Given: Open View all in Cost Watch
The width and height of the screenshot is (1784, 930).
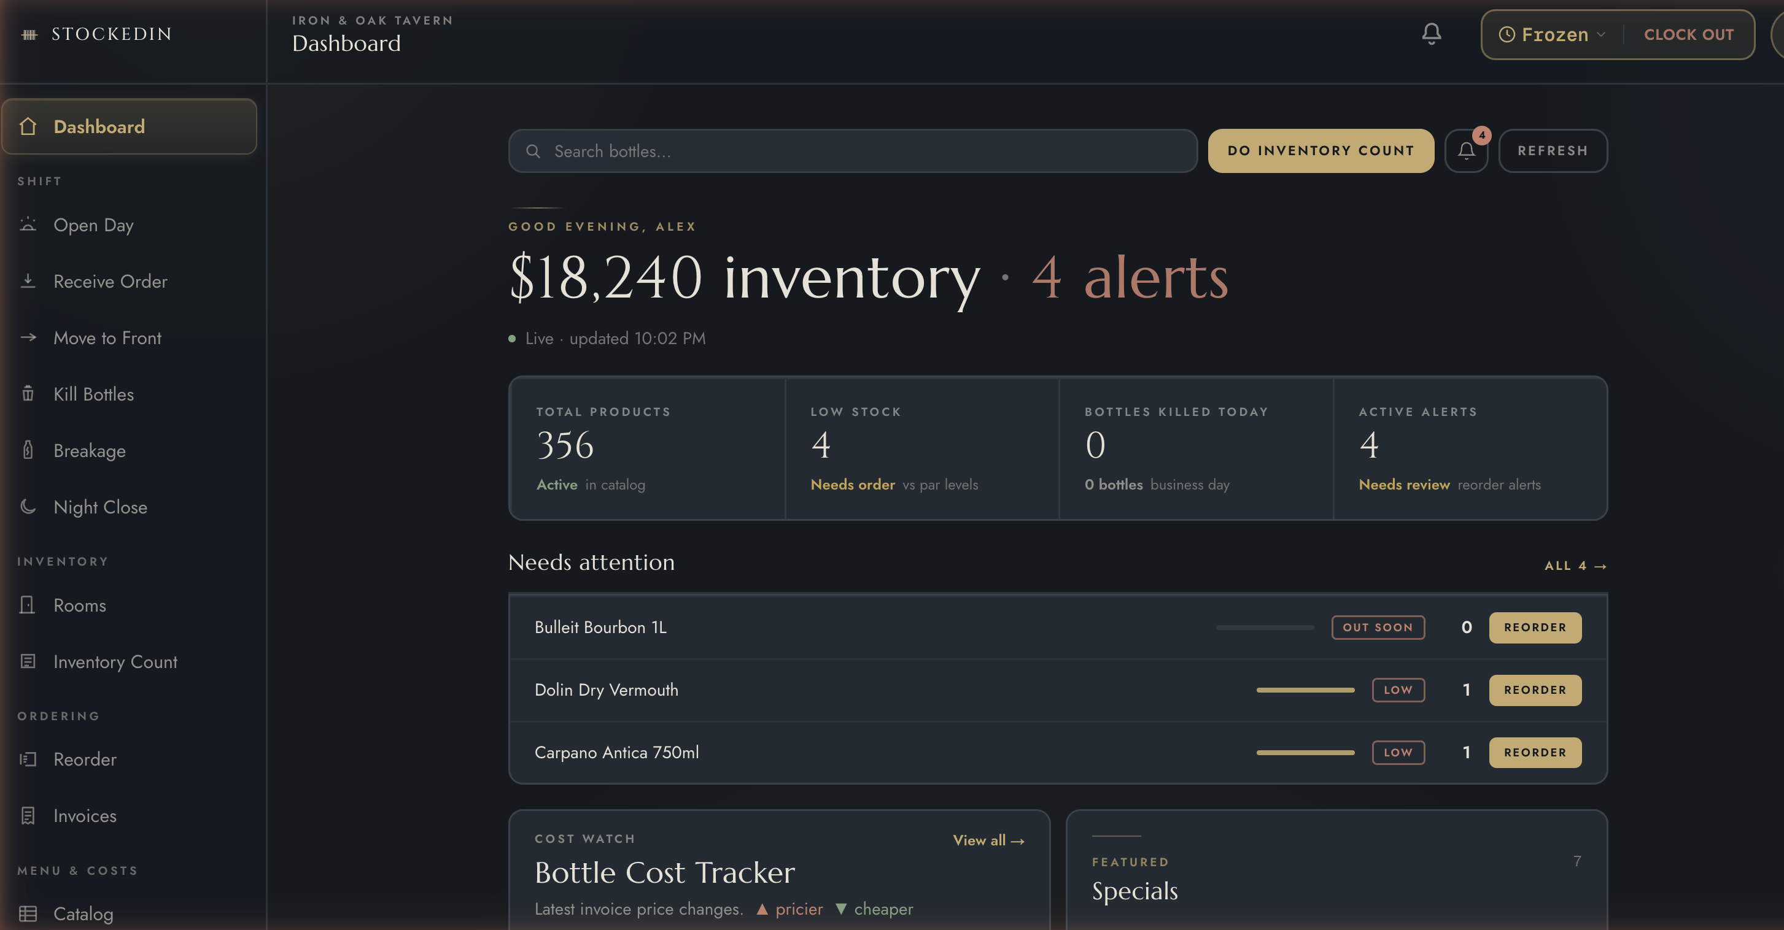Looking at the screenshot, I should 988,840.
